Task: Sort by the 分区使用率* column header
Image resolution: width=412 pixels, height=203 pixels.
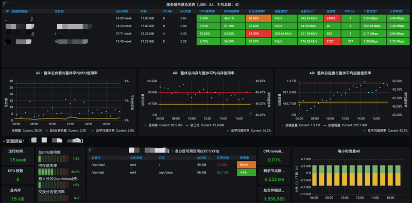Action: click(x=257, y=11)
